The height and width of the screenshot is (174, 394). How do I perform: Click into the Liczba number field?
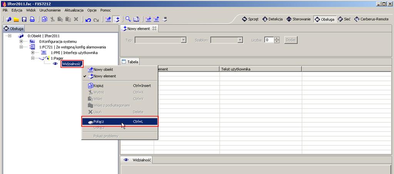pyautogui.click(x=269, y=40)
